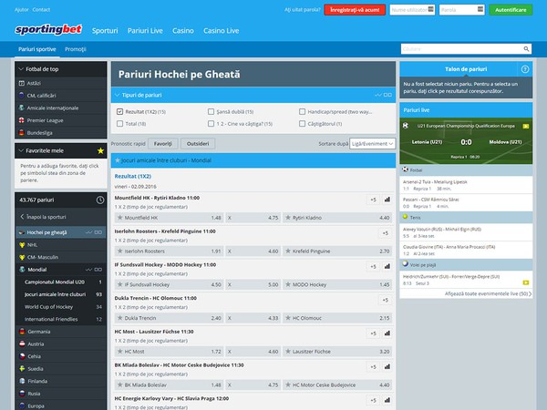This screenshot has height=410, width=547.
Task: Open statistics icon for HC Energie Karlovy Vary
Action: [x=387, y=400]
